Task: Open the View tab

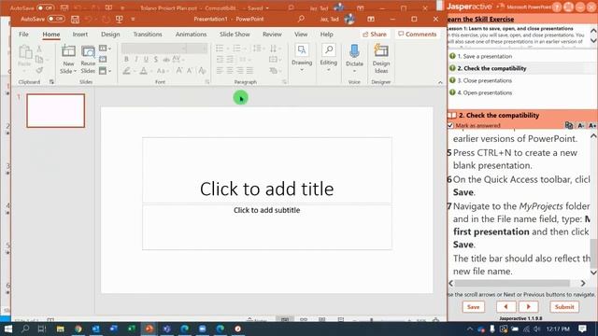Action: tap(301, 35)
